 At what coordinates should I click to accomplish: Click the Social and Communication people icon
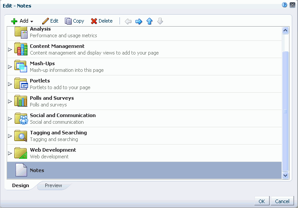tap(21, 118)
